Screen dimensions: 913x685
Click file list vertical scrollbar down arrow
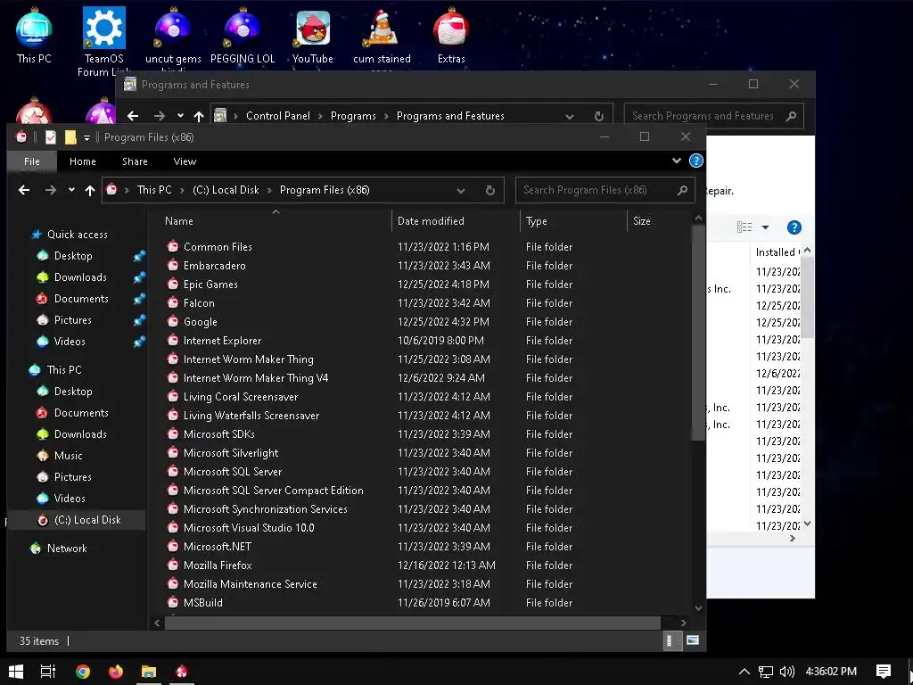coord(698,607)
